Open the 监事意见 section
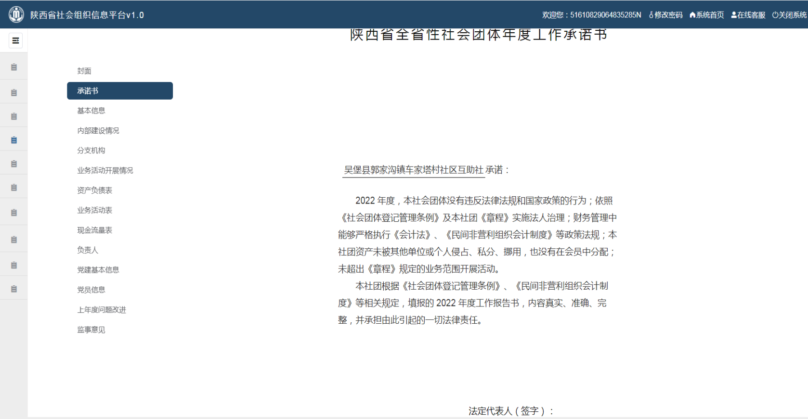Image resolution: width=808 pixels, height=419 pixels. (91, 330)
